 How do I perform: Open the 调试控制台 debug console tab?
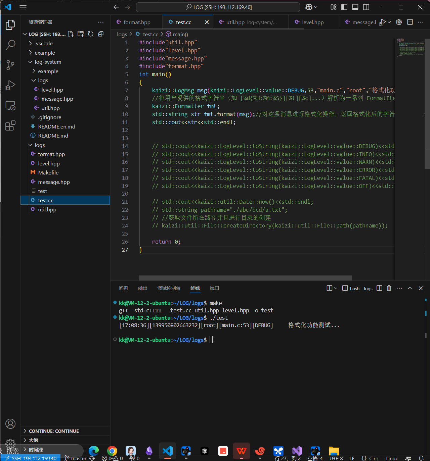point(169,288)
